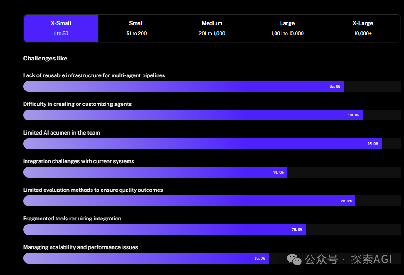Select the X-Large 10,000+ tab
This screenshot has width=404, height=275.
363,28
